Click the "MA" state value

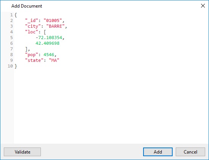tap(54, 60)
